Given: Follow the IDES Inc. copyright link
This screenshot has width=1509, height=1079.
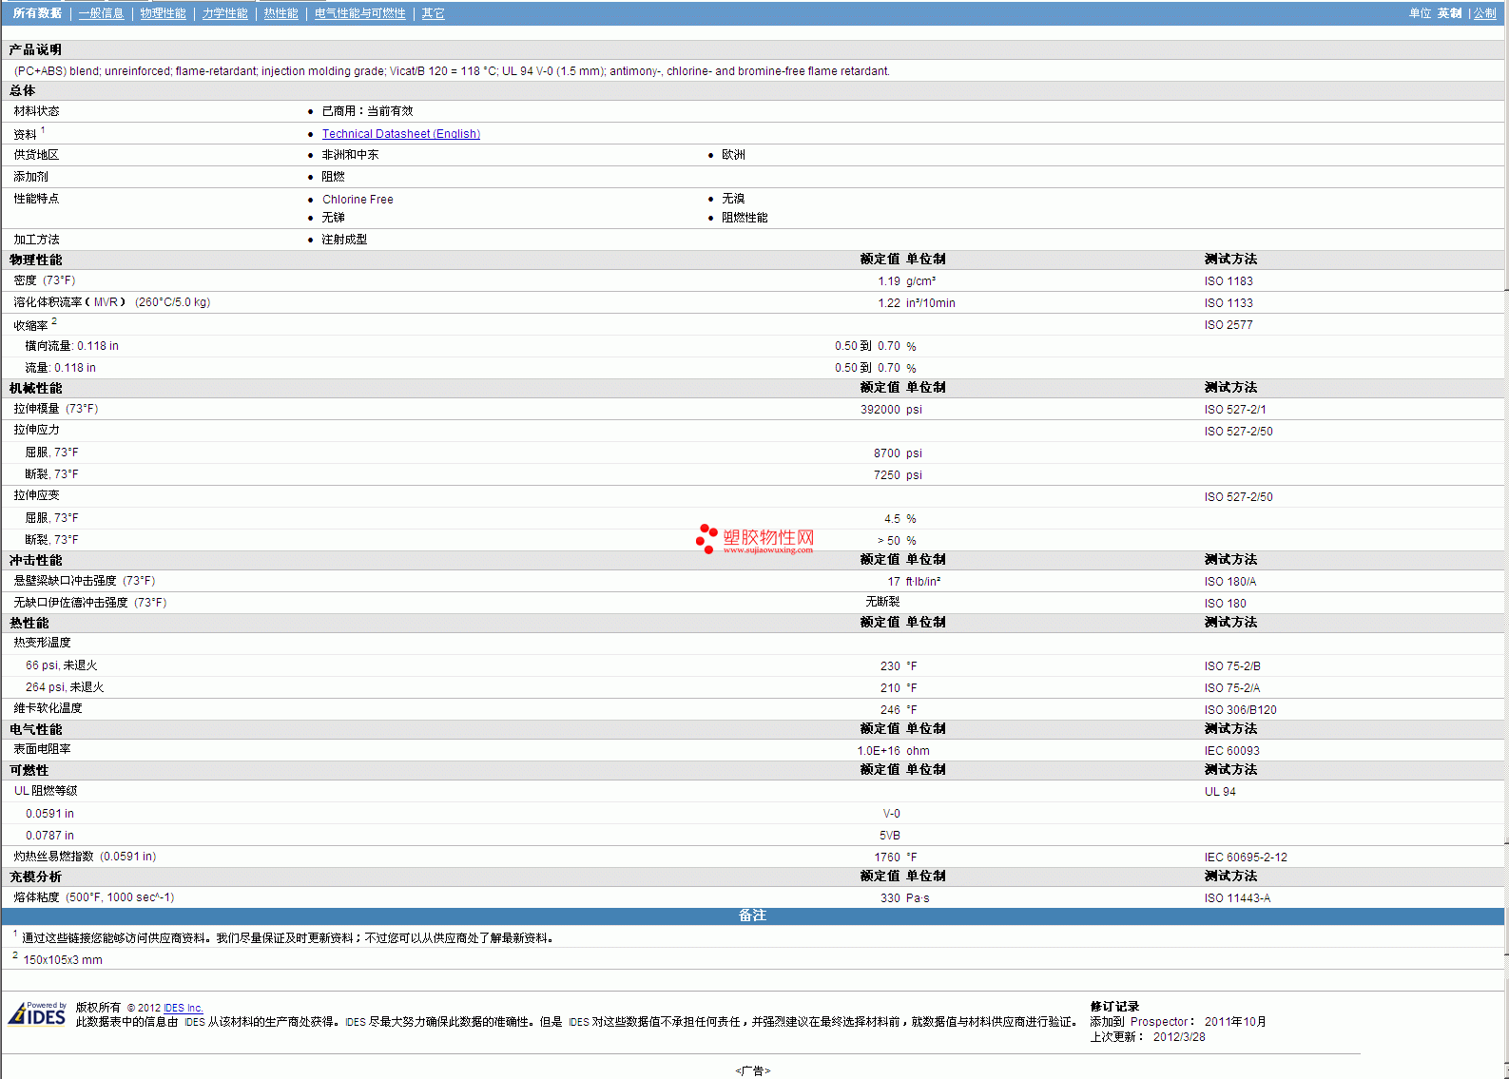Looking at the screenshot, I should click(x=183, y=1008).
